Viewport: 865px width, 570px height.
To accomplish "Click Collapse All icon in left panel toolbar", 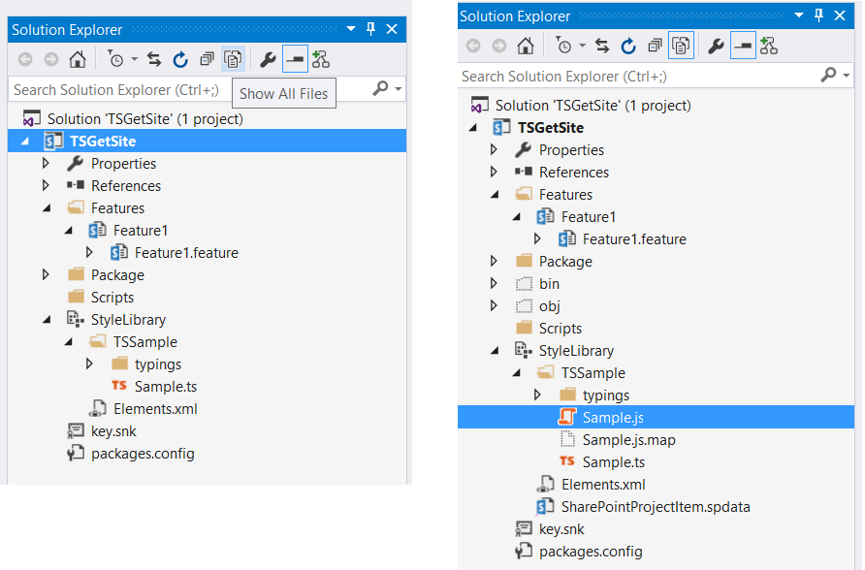I will [207, 59].
